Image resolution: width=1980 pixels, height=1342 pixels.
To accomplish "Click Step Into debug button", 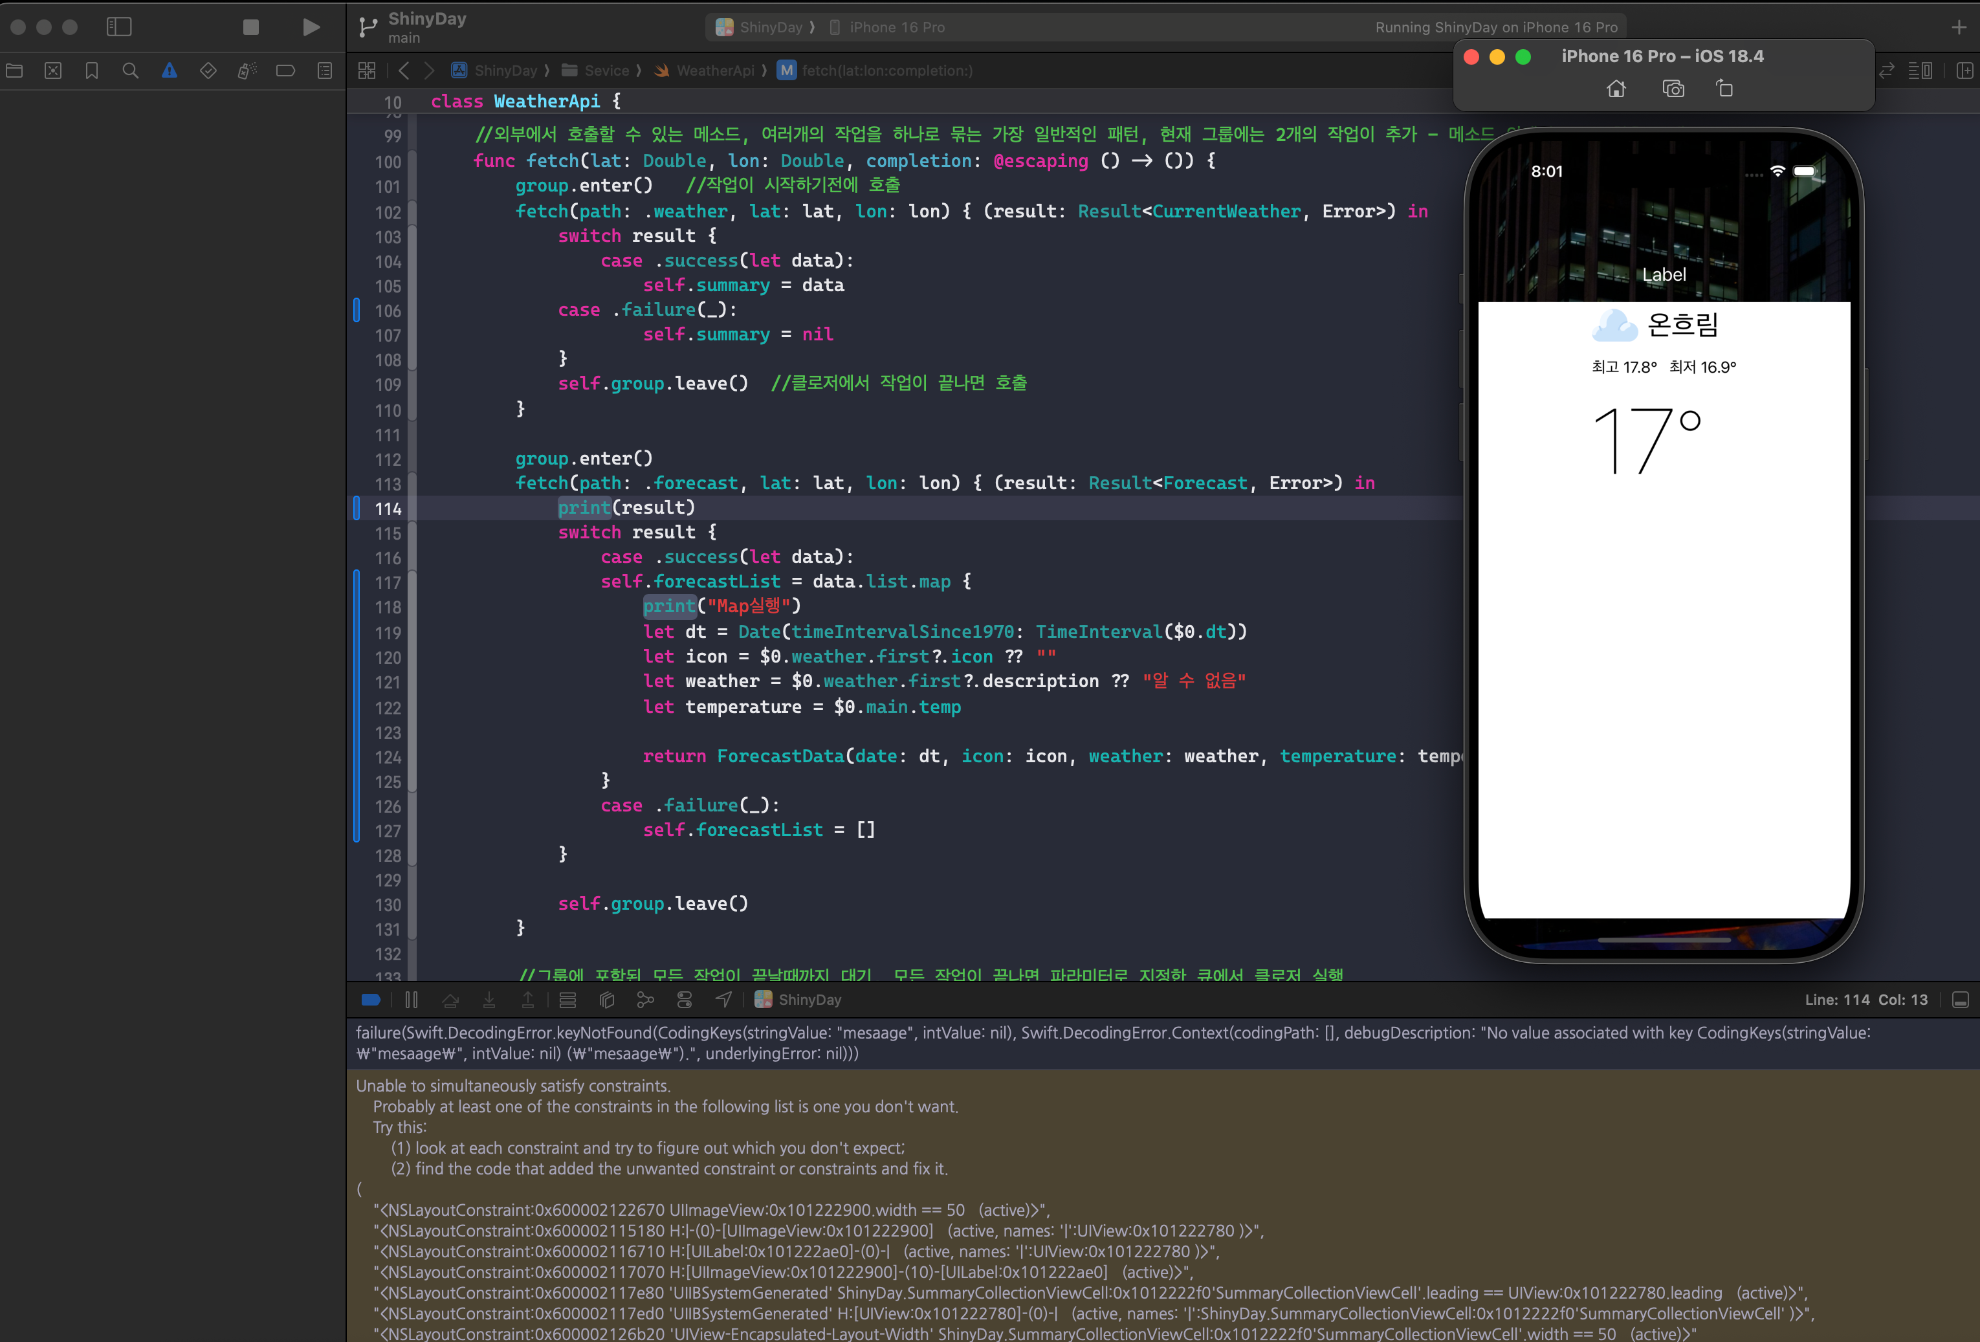I will point(489,1000).
